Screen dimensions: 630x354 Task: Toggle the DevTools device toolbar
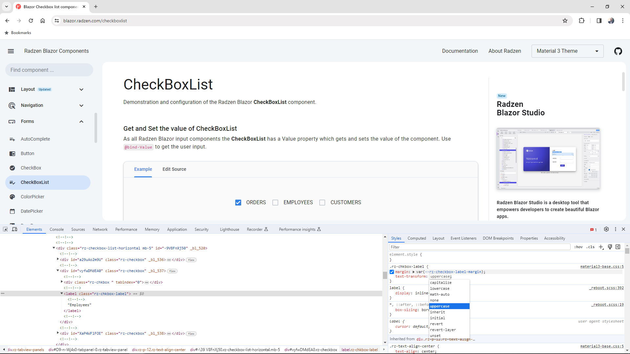(x=14, y=229)
